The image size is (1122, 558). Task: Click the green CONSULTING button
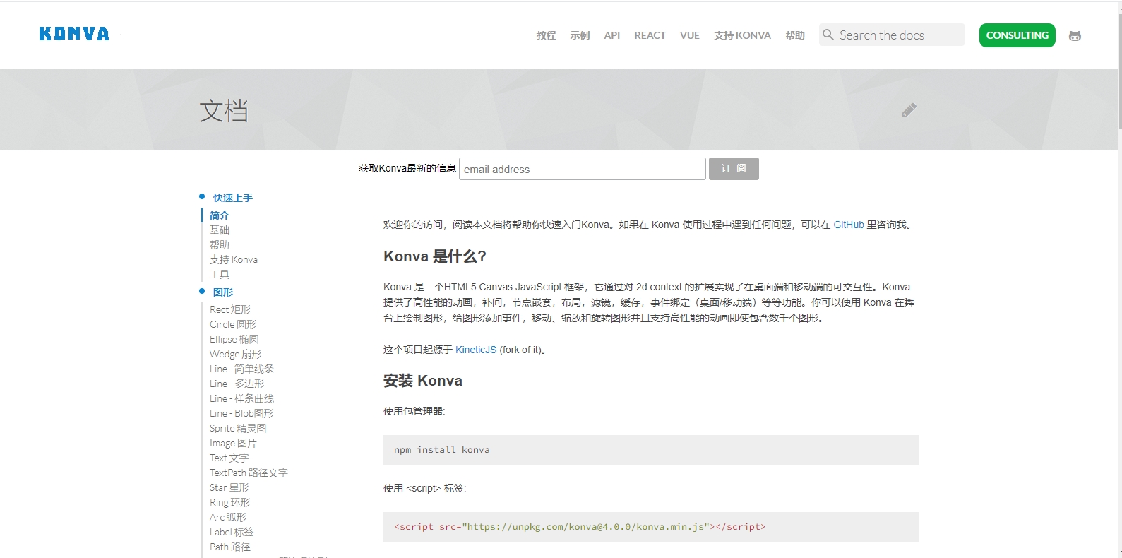click(x=1017, y=35)
